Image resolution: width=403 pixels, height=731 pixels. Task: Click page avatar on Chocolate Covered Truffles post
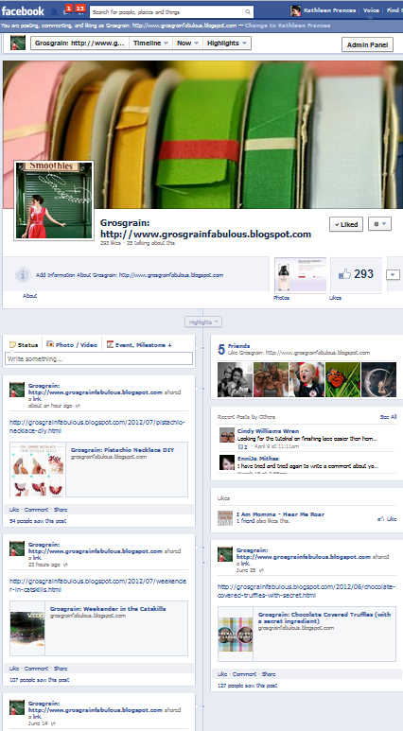(x=225, y=554)
